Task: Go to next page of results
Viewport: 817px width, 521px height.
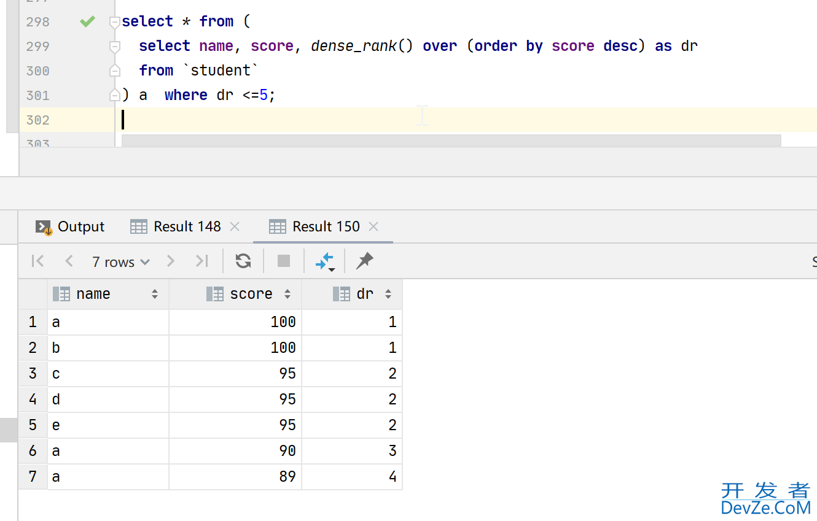Action: (x=171, y=261)
